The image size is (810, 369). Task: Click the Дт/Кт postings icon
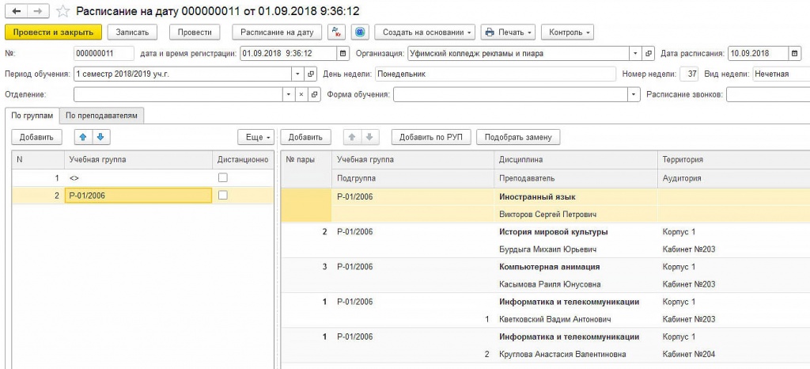[337, 32]
